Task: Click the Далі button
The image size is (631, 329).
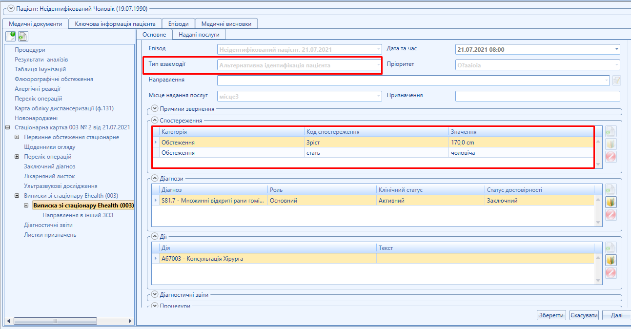Action: [x=617, y=315]
